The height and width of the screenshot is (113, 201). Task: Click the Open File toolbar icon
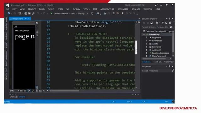26,13
